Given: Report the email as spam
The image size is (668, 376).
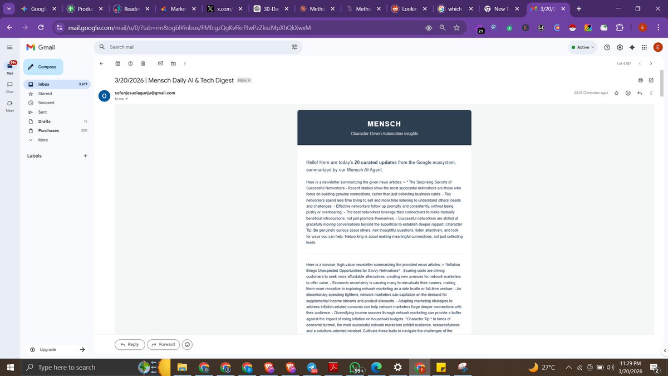Looking at the screenshot, I should tap(130, 64).
